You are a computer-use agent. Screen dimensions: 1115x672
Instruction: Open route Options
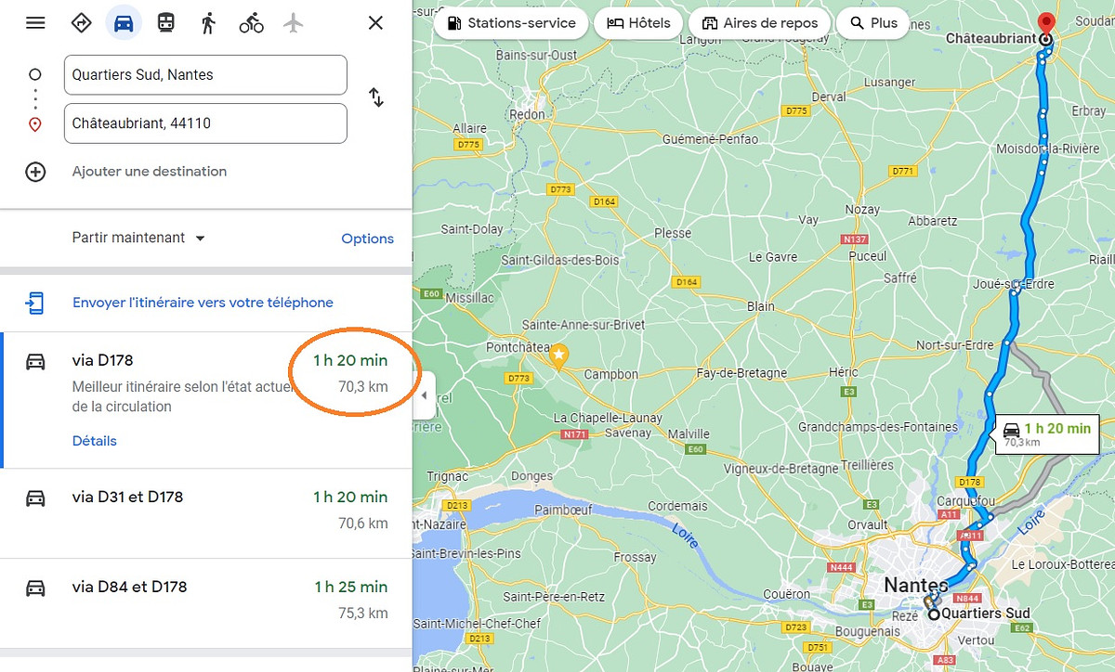pos(367,239)
